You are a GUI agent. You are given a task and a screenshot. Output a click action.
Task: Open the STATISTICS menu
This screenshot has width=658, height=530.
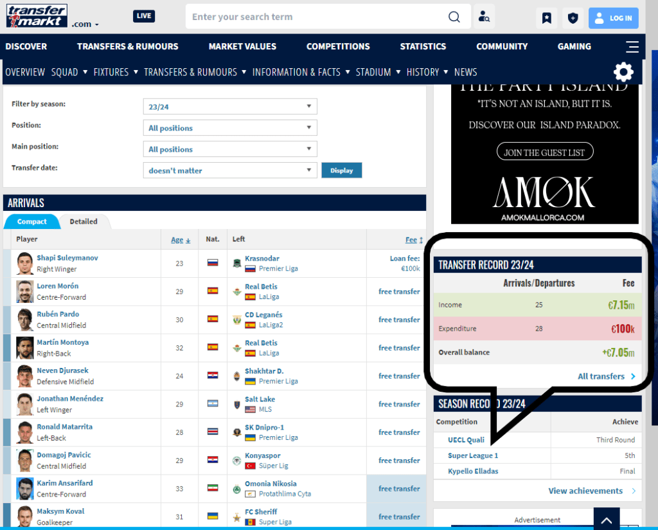click(423, 46)
